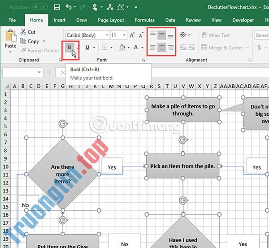Click the Format Painter brush
Image resolution: width=269 pixels, height=248 pixels.
point(23,50)
